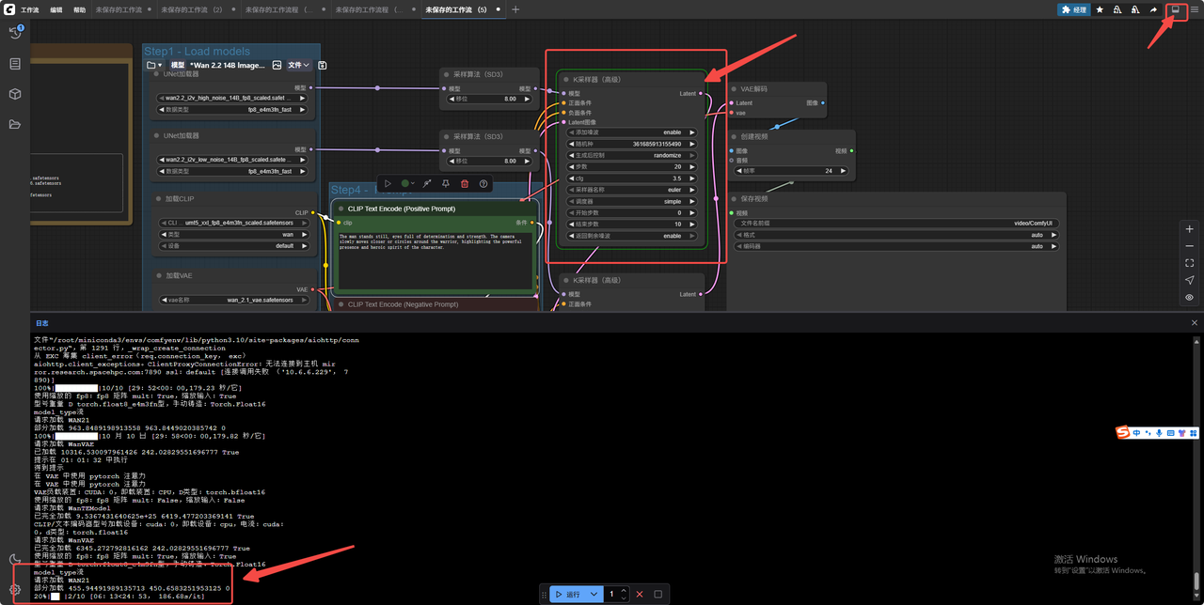This screenshot has width=1204, height=605.
Task: Click the navigation pointer mode icon
Action: pos(1190,280)
